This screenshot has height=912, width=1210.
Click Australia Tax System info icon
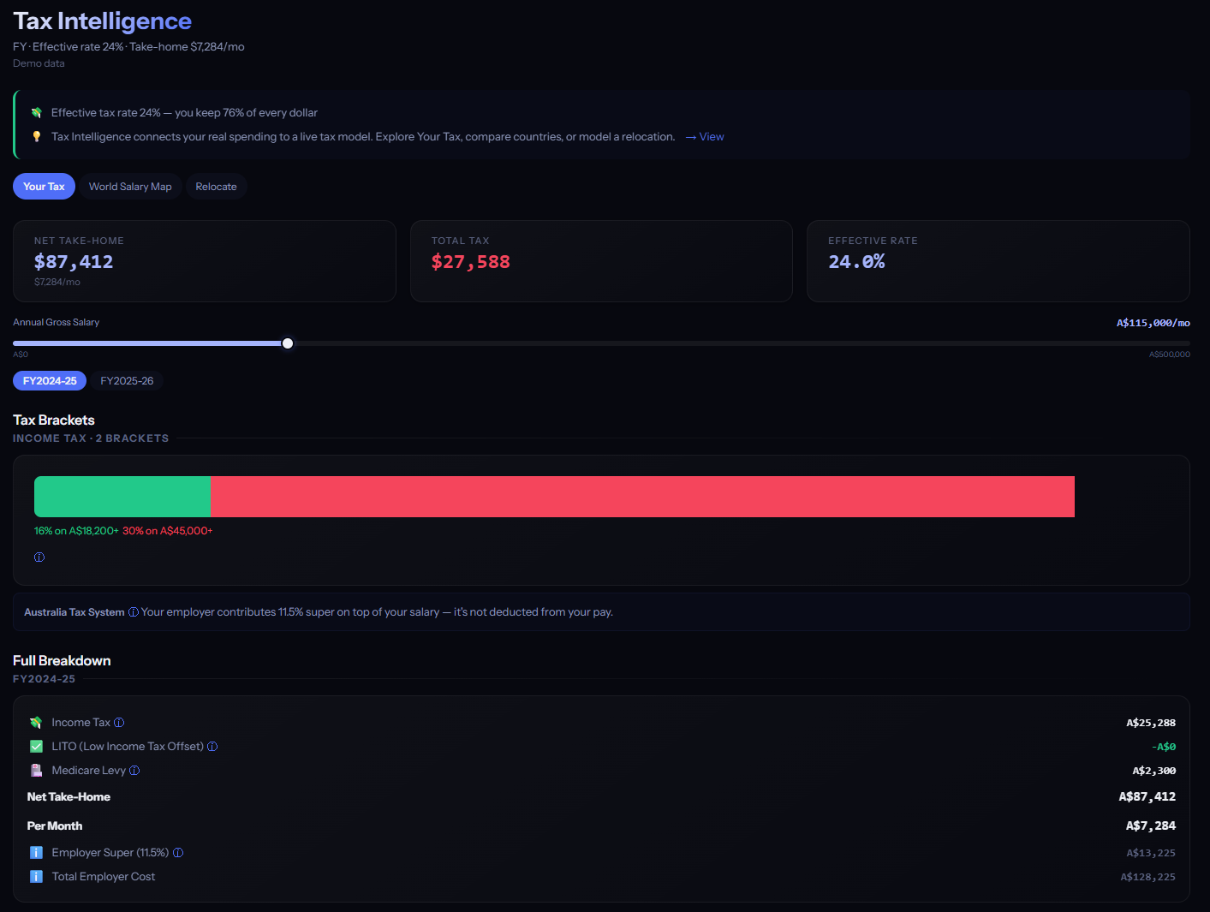tap(134, 612)
